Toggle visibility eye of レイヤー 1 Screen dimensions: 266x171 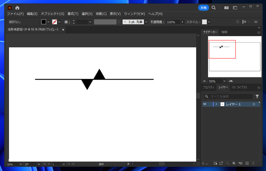click(205, 104)
